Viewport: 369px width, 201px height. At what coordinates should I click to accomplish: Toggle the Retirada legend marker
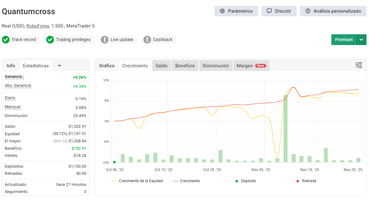tap(298, 181)
